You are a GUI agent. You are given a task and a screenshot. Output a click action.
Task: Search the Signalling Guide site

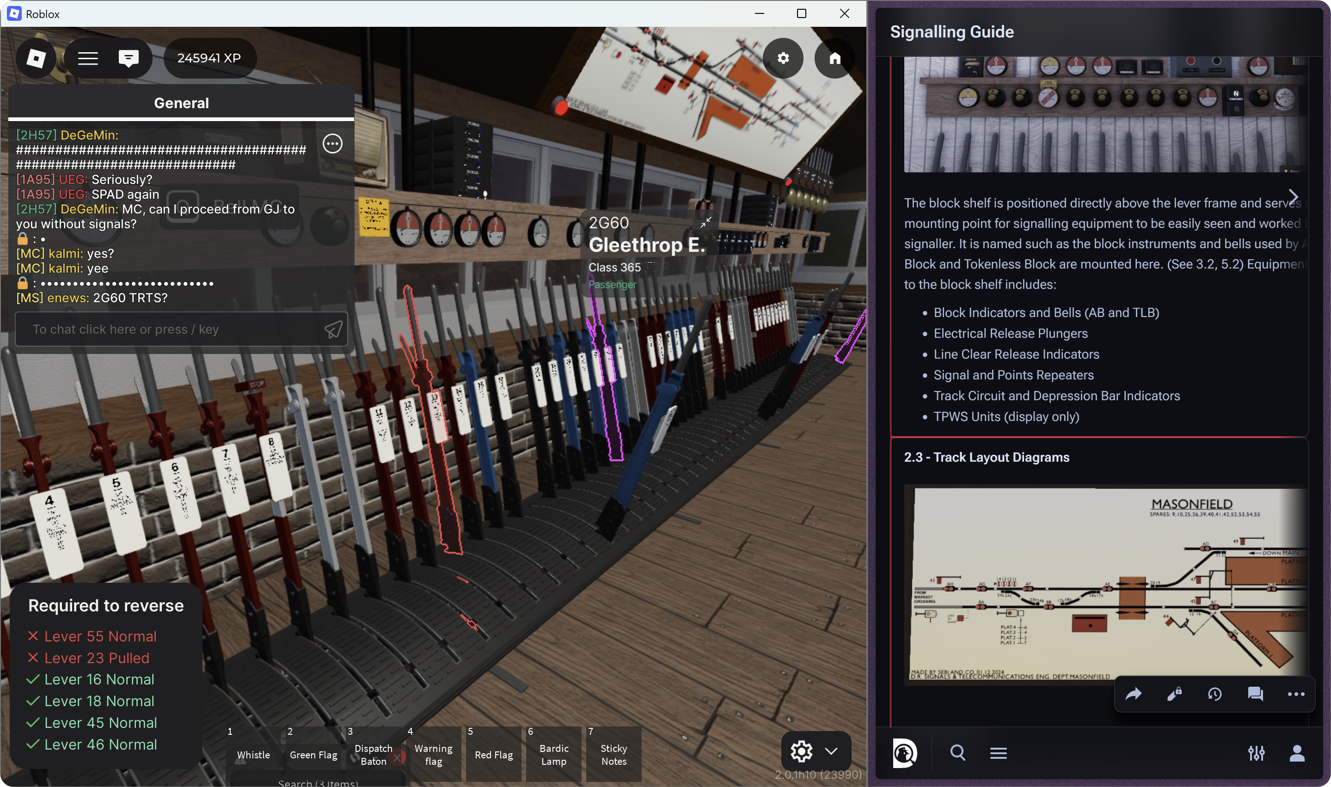click(957, 752)
